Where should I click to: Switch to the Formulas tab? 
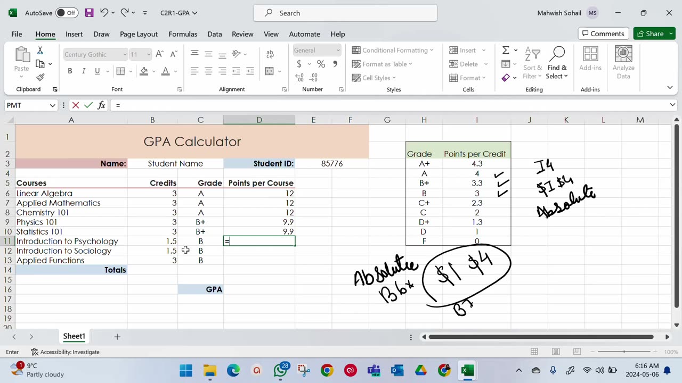click(183, 34)
